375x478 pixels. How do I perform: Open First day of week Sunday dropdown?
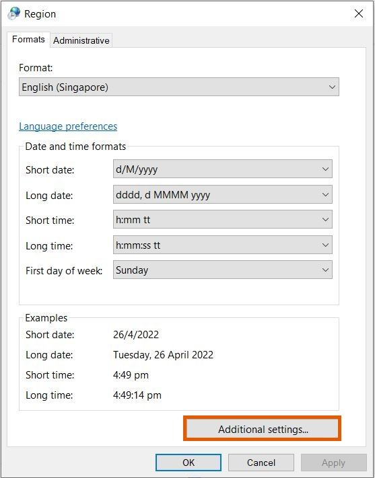click(x=223, y=270)
